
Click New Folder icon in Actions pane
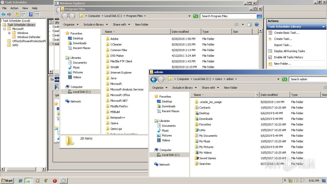(270, 64)
